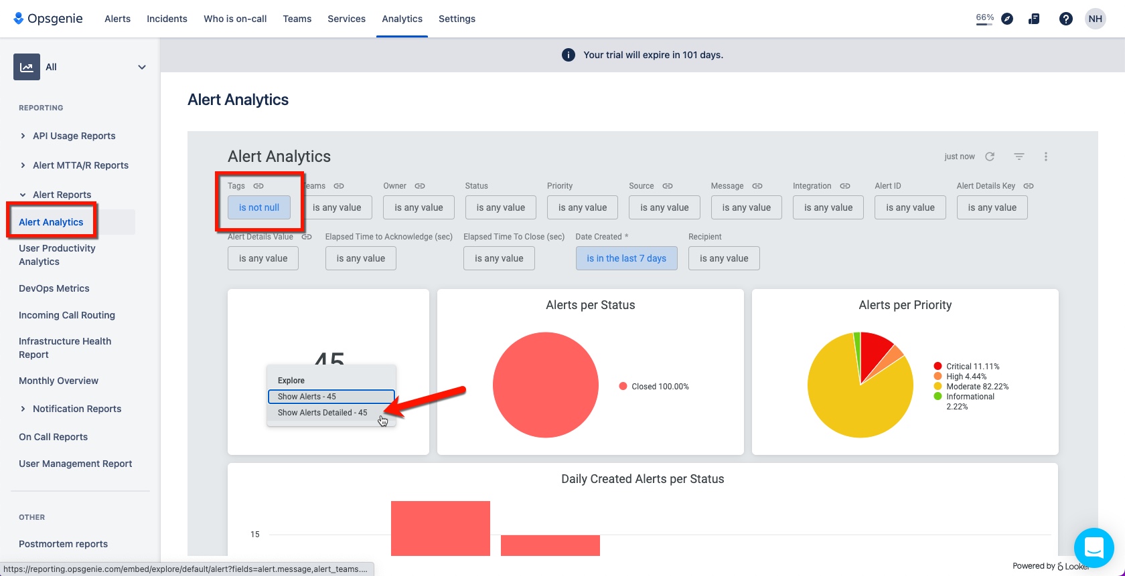Viewport: 1125px width, 576px height.
Task: Click the dashboard refresh icon
Action: (x=990, y=157)
